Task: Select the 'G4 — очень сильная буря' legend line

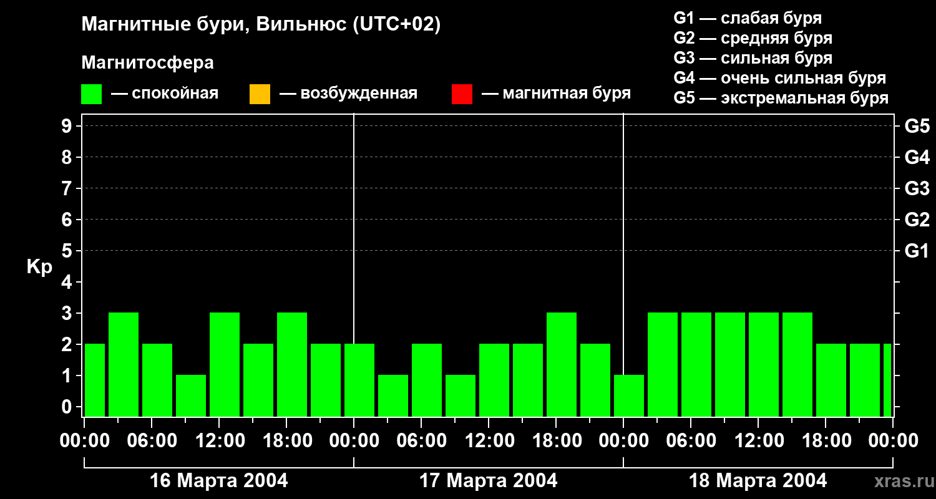Action: coord(780,78)
